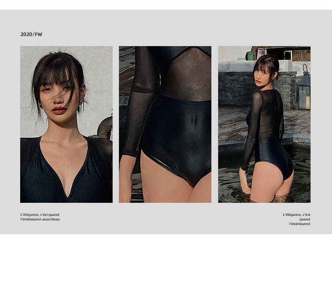The width and height of the screenshot is (332, 282).
Task: Click the "2020/FW" heading text
Action: point(32,34)
